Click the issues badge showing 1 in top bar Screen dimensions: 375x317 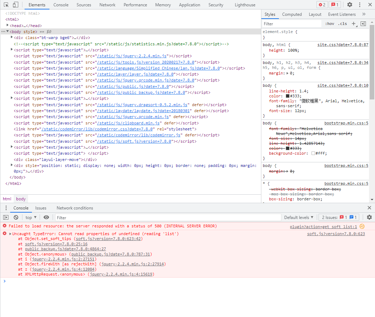point(335,5)
